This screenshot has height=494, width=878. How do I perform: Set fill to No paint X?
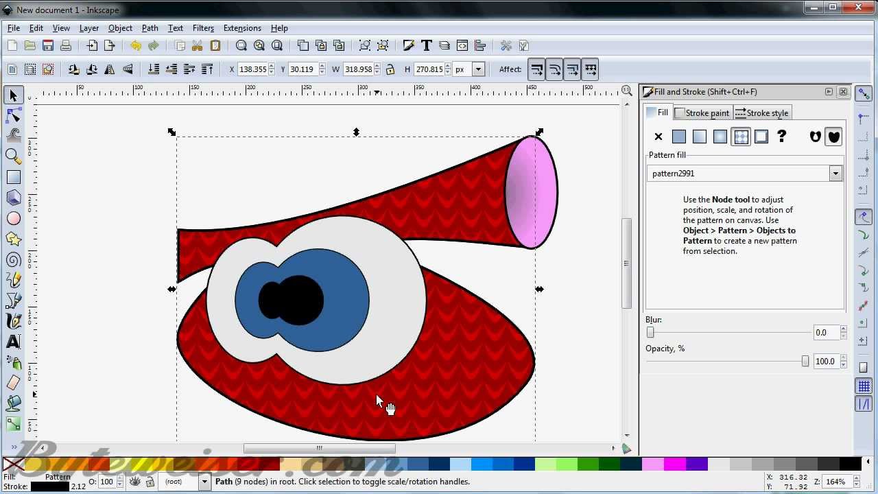pyautogui.click(x=658, y=137)
